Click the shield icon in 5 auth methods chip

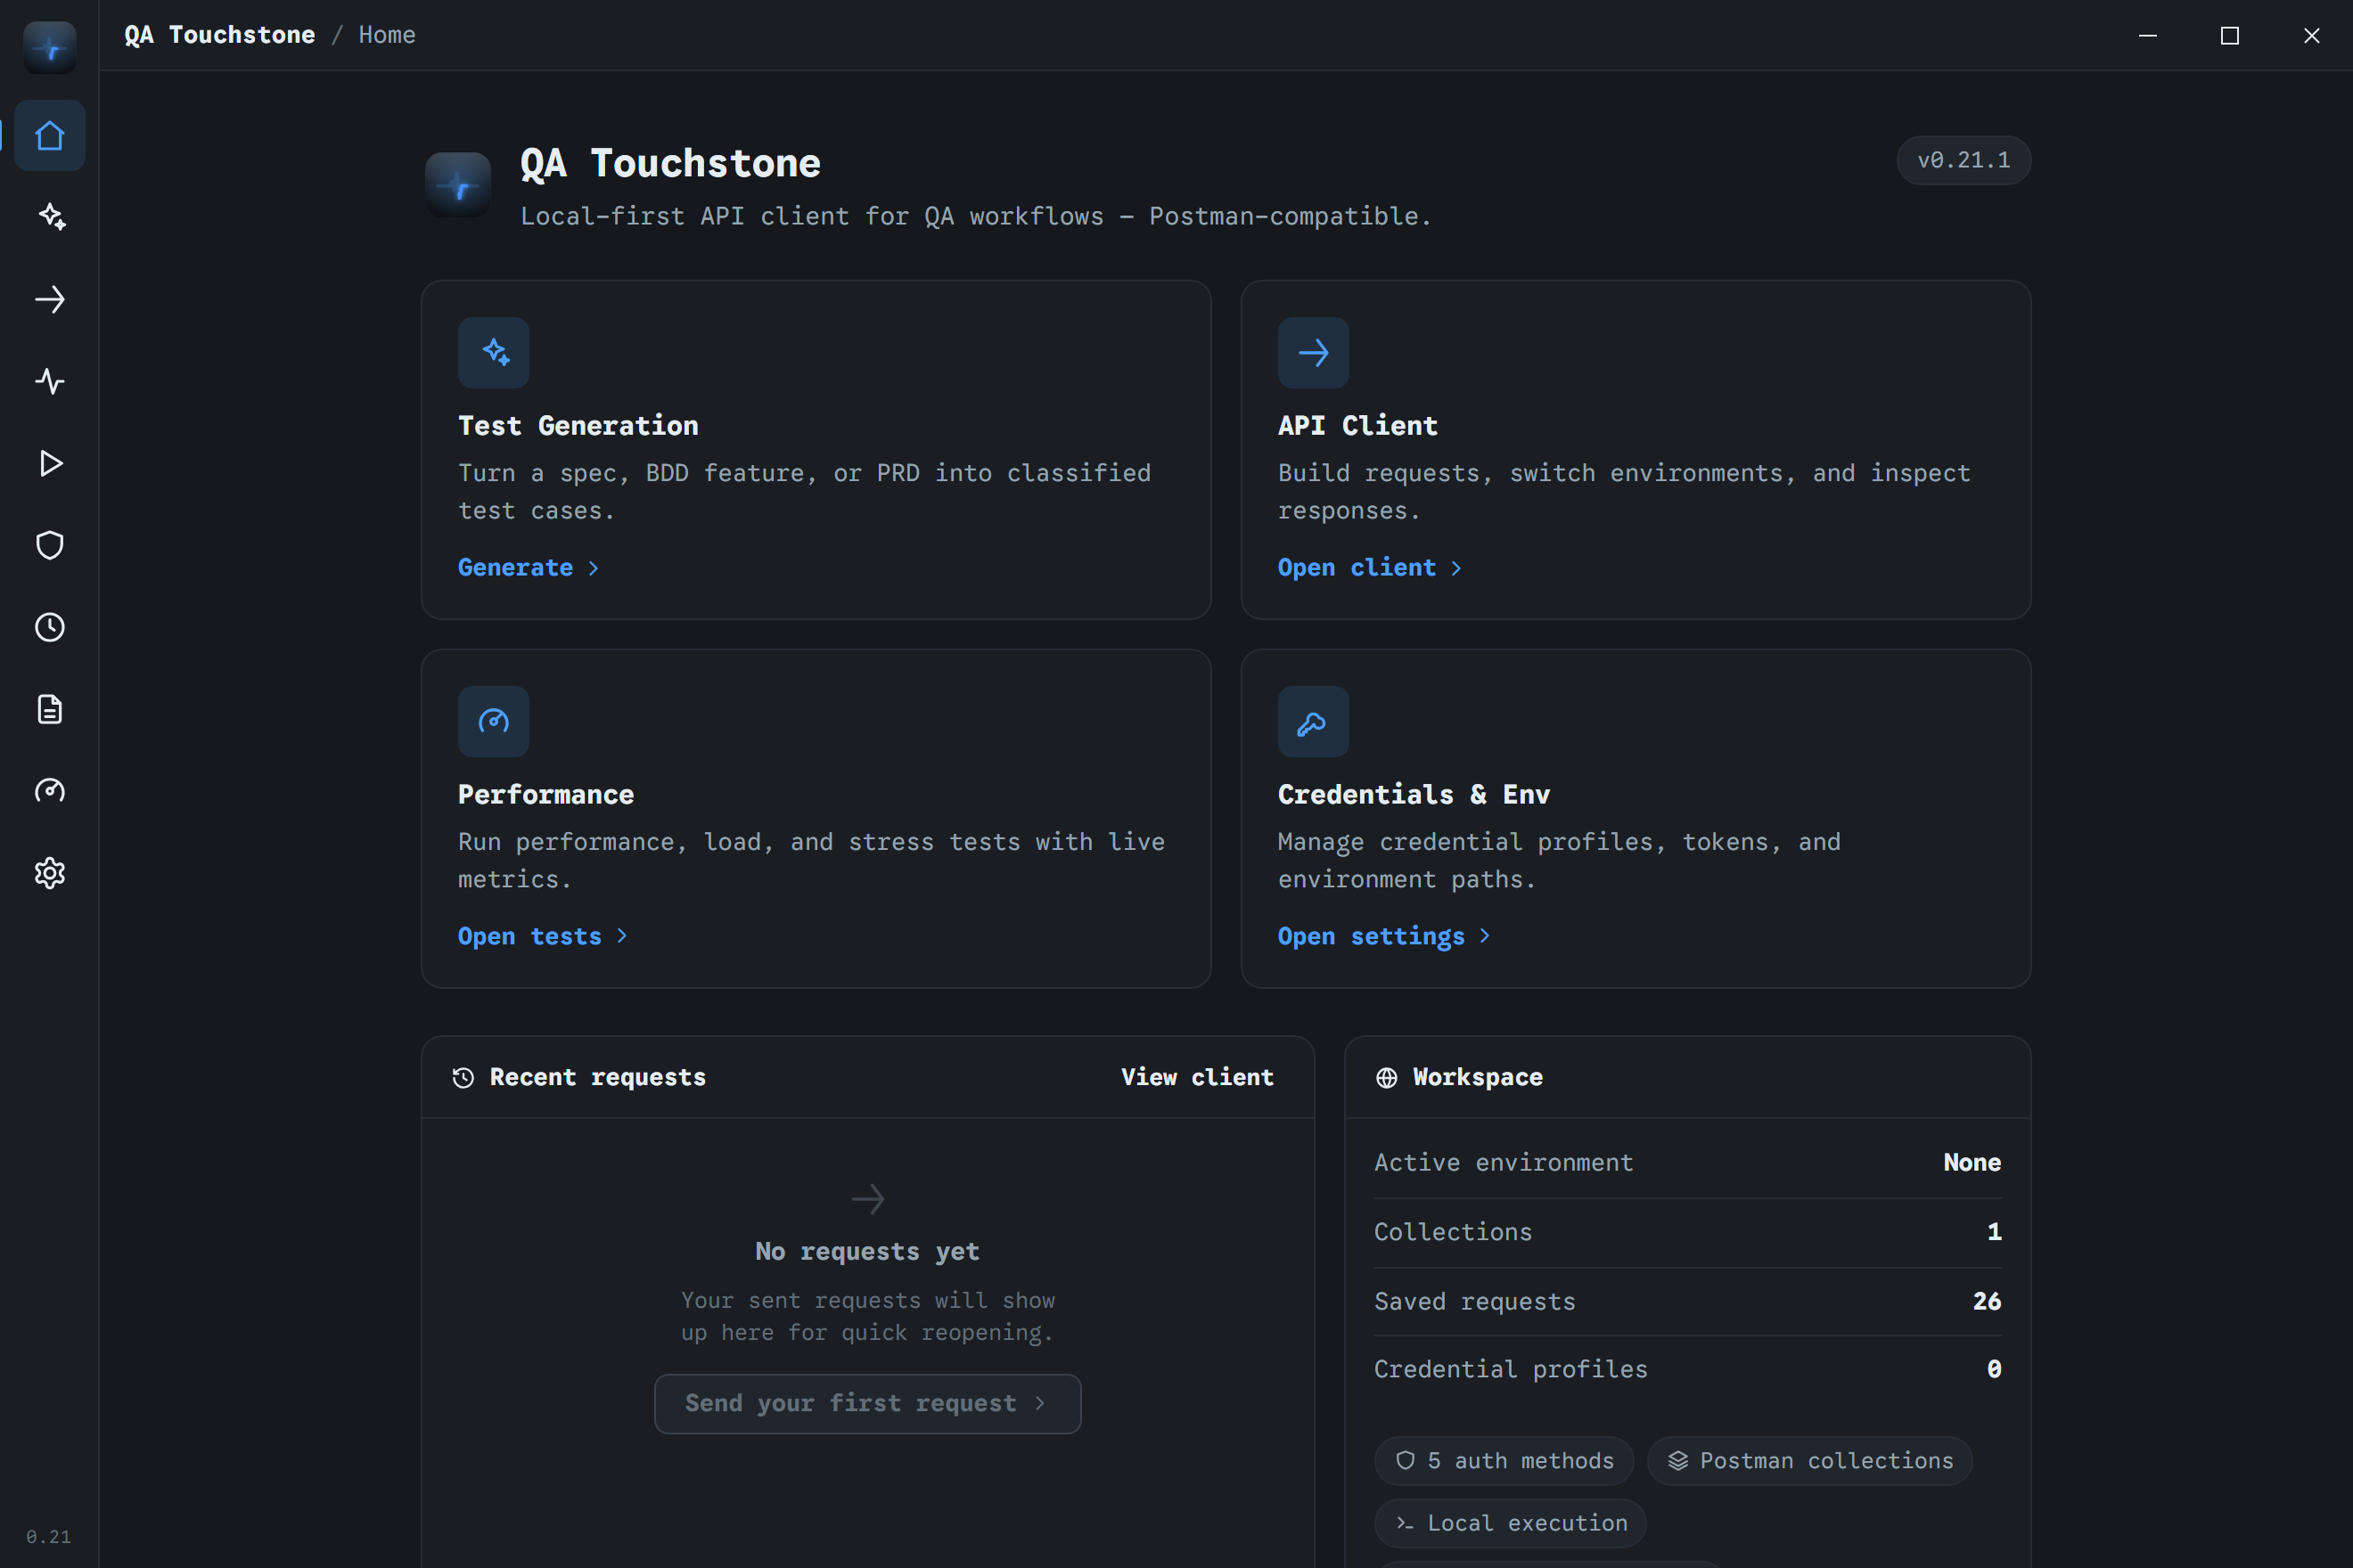tap(1406, 1461)
